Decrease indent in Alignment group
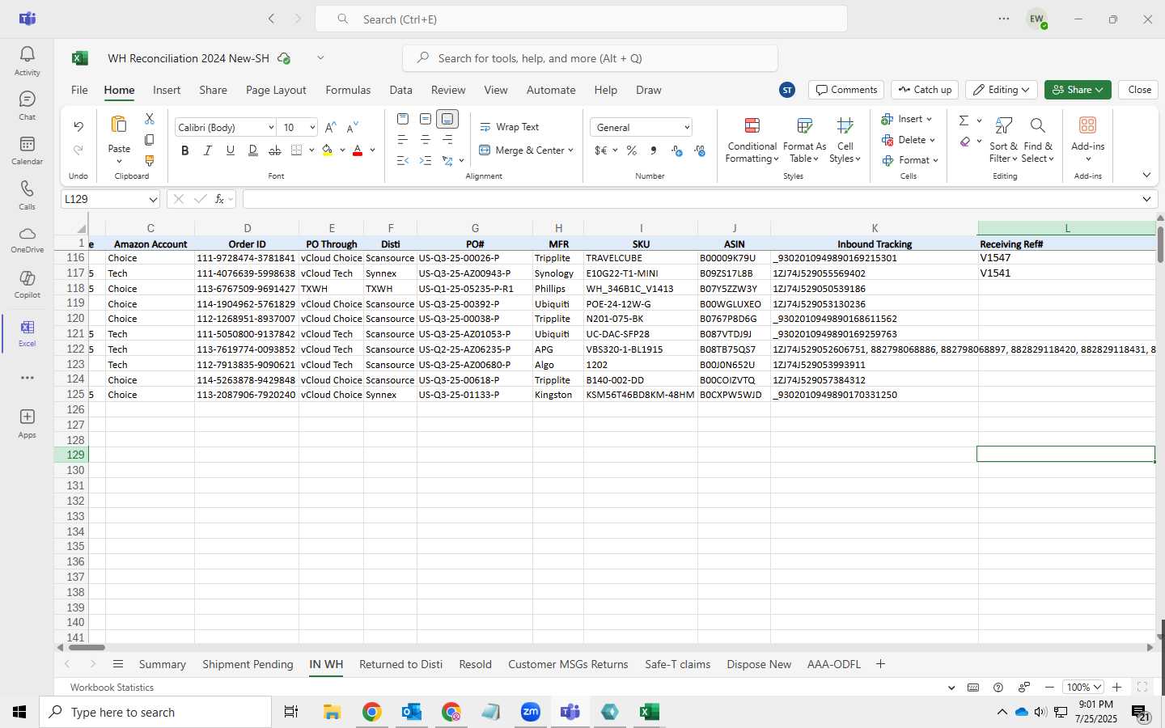 403,161
